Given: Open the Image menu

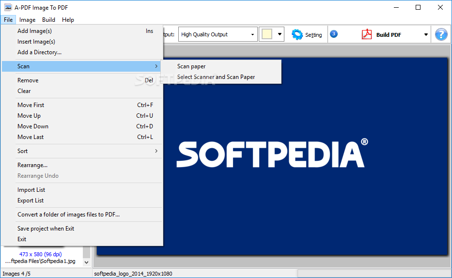Looking at the screenshot, I should point(28,19).
